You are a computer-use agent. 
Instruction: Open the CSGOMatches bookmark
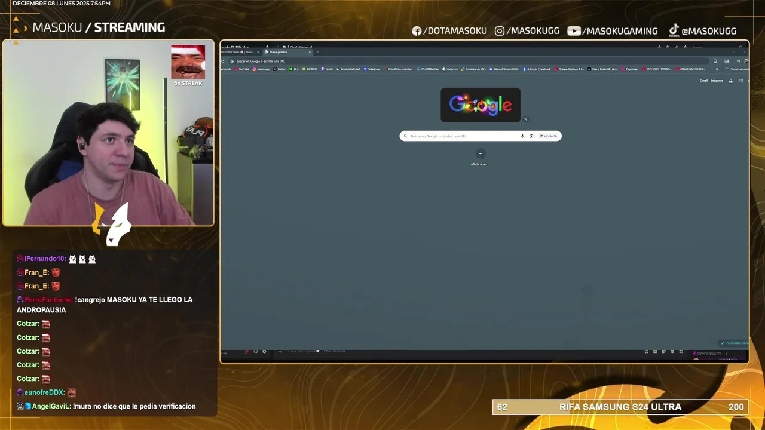(428, 69)
